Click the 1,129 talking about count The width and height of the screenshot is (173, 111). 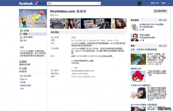click(x=23, y=68)
